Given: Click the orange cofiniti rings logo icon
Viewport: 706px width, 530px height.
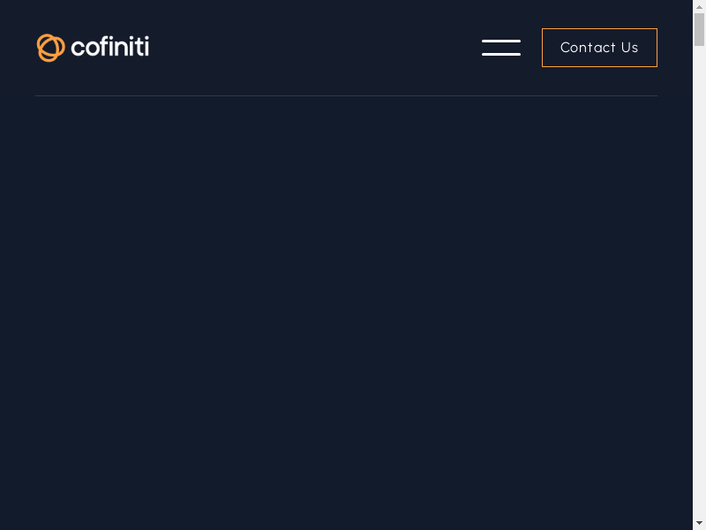Looking at the screenshot, I should [50, 48].
